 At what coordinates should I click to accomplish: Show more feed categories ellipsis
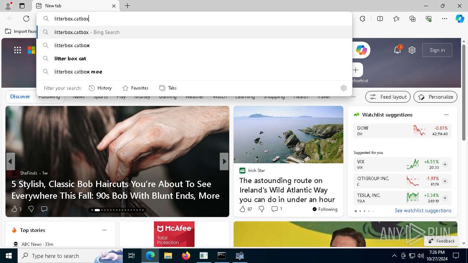coord(353,97)
